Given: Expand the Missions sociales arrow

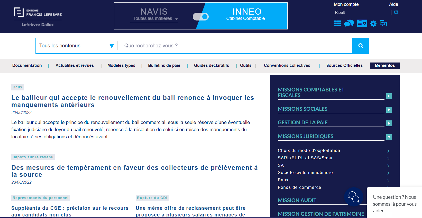Looking at the screenshot, I should click(x=389, y=110).
